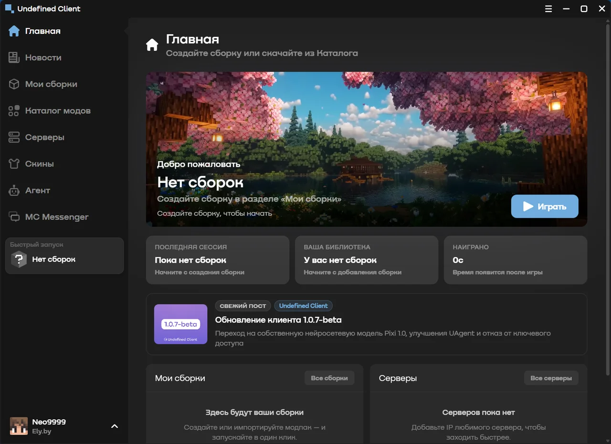Screen dimensions: 611x444
Task: Expand the Neo9999 account menu chevron
Action: pyautogui.click(x=115, y=426)
